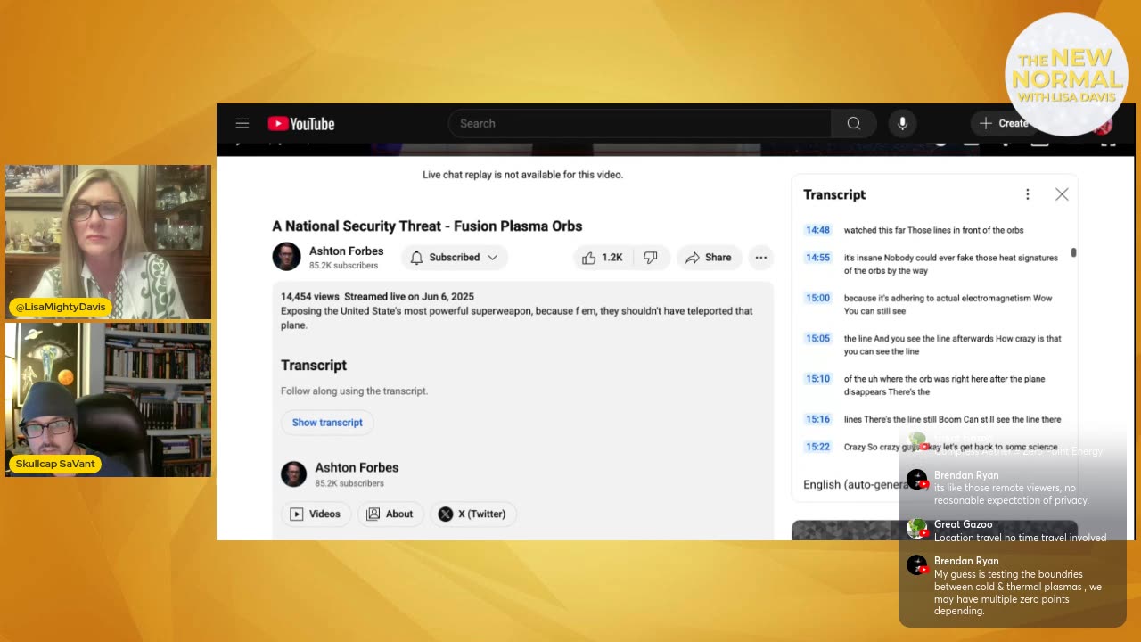The width and height of the screenshot is (1141, 642).
Task: Like the video with thumbs-up 1.2K
Action: pyautogui.click(x=602, y=258)
